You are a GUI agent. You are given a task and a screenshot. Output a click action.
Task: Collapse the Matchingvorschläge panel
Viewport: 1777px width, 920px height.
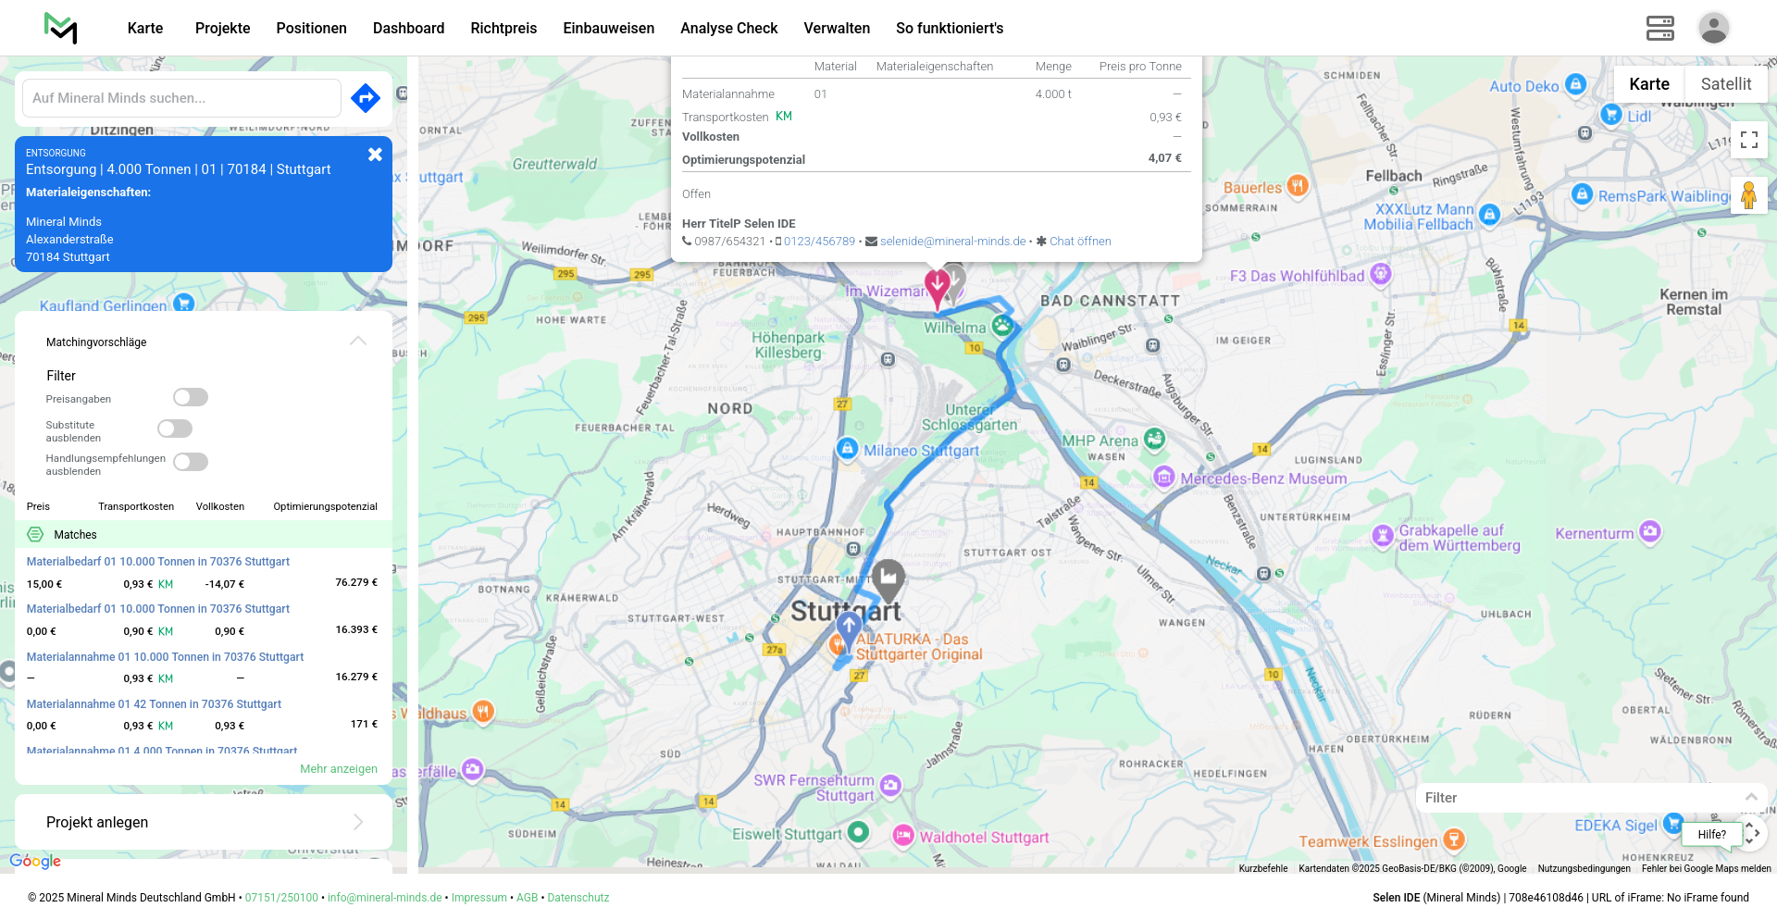tap(358, 342)
